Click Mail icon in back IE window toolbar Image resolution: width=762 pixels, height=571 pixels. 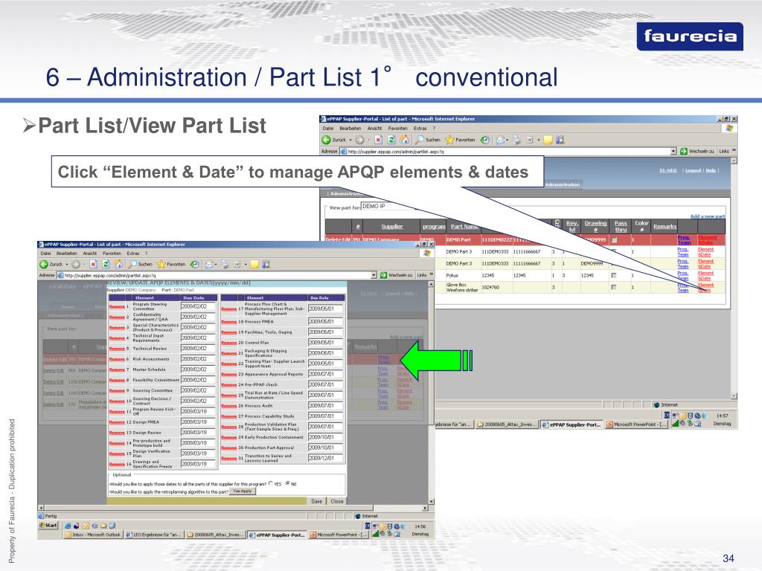[500, 140]
